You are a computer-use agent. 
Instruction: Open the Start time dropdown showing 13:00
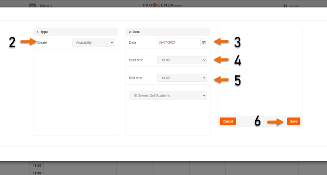pyautogui.click(x=182, y=60)
